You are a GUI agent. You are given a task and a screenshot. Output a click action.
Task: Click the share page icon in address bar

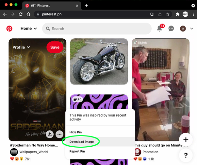click(160, 14)
